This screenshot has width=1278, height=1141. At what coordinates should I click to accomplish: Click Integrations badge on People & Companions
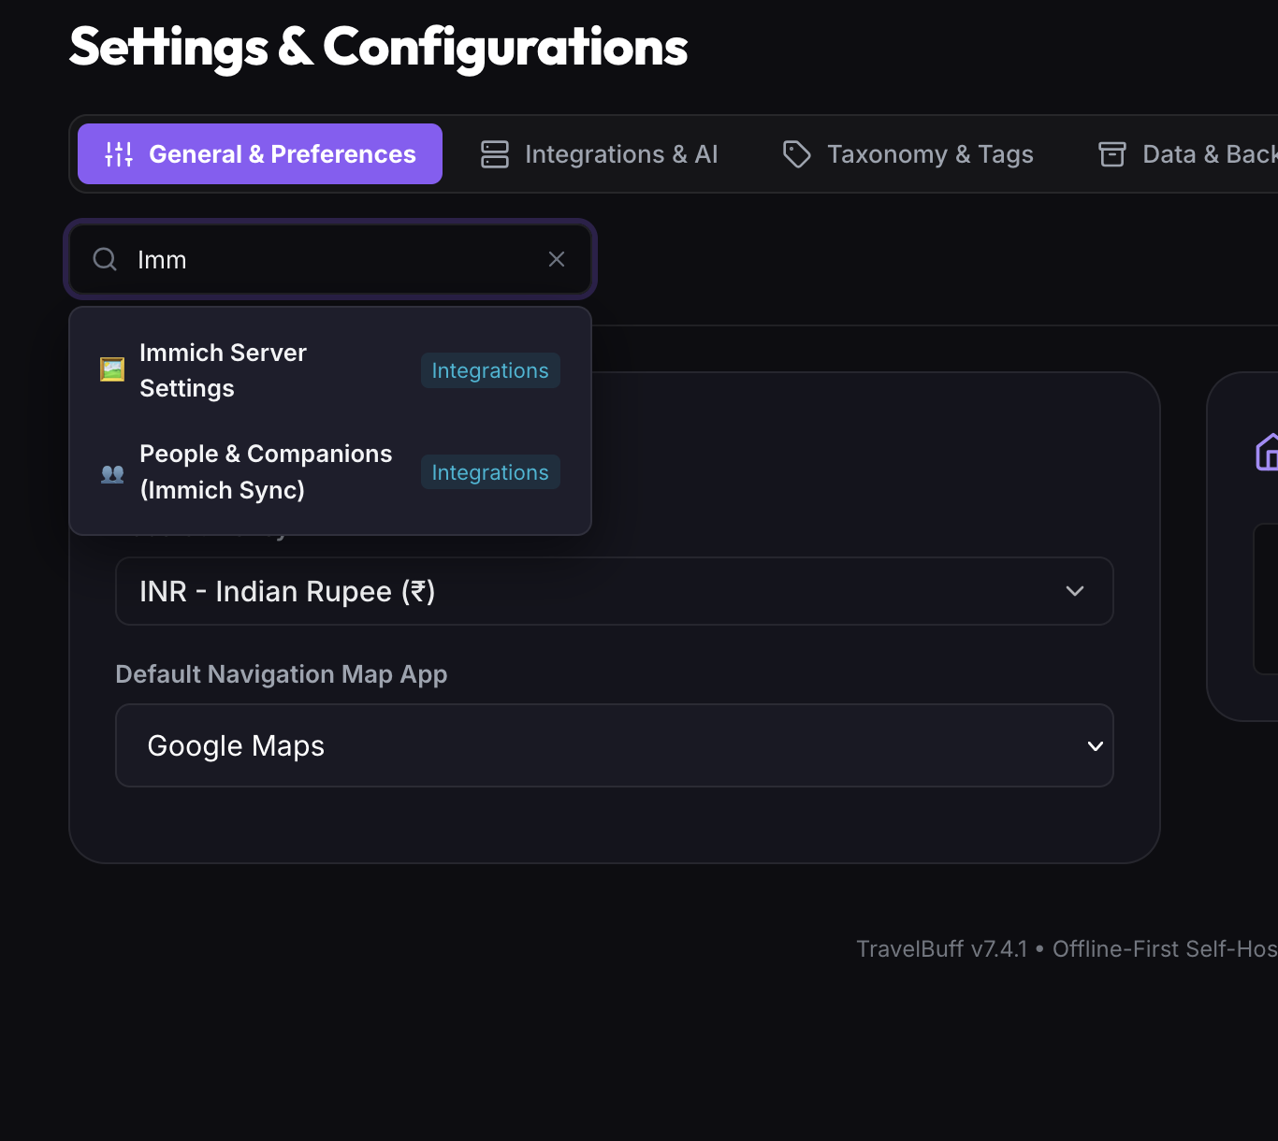pos(490,472)
